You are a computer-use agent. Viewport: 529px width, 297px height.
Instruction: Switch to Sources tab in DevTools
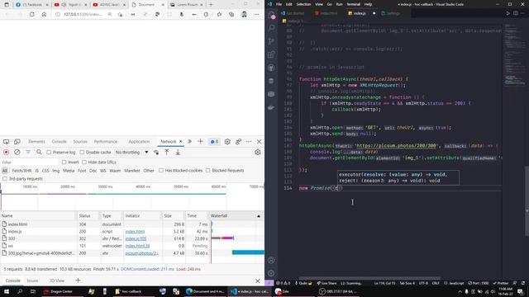pos(80,142)
